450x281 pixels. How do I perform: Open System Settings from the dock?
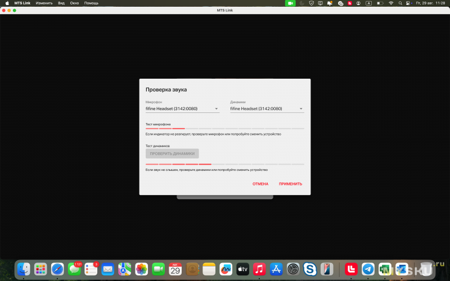pos(293,269)
